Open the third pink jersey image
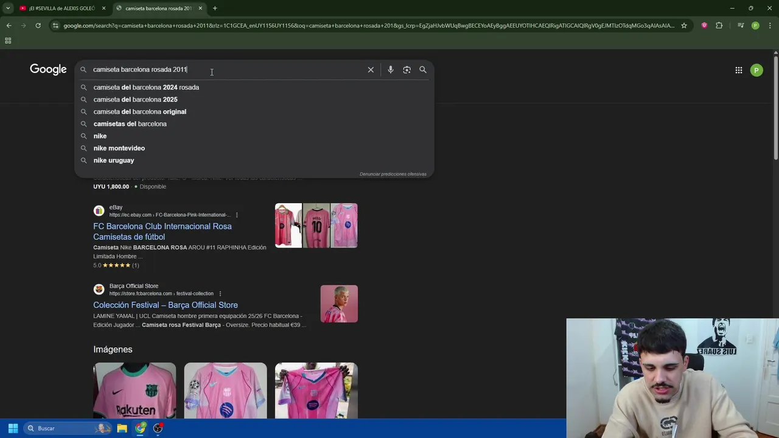The height and width of the screenshot is (438, 779). pos(316,391)
